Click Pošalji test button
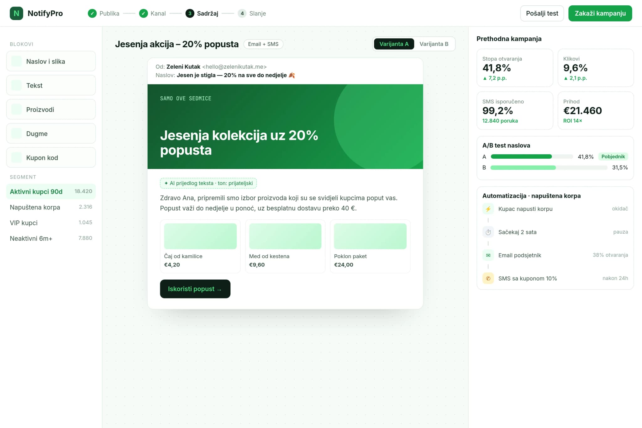 point(542,13)
